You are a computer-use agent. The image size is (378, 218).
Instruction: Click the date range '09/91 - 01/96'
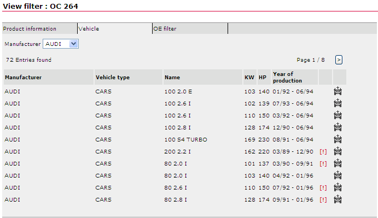point(293,200)
